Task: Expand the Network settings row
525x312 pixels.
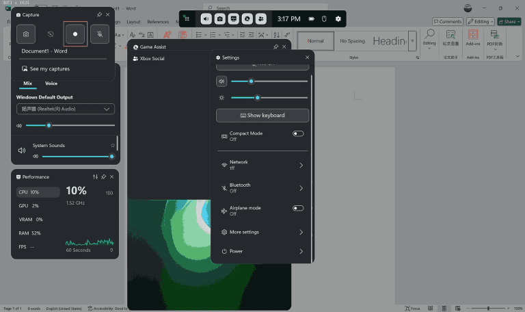Action: tap(301, 165)
